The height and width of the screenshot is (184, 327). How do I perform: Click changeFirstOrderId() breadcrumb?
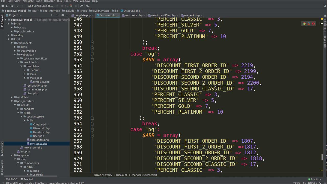click(x=144, y=175)
